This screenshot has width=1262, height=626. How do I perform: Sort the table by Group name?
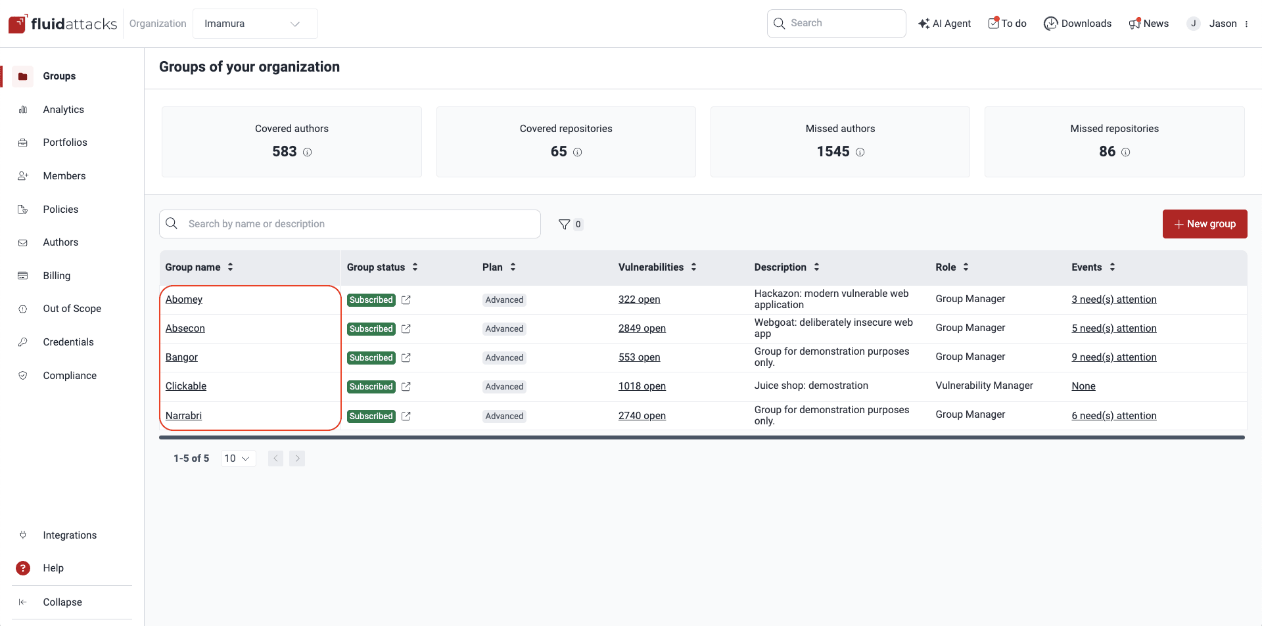tap(230, 267)
